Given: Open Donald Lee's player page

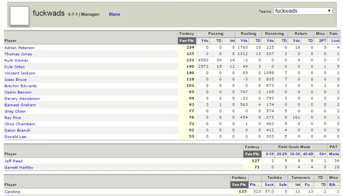Looking at the screenshot, I should (x=15, y=137).
